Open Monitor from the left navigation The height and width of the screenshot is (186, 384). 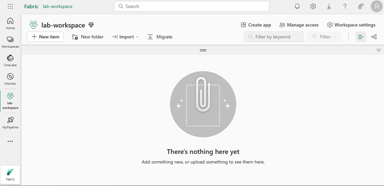tap(10, 79)
